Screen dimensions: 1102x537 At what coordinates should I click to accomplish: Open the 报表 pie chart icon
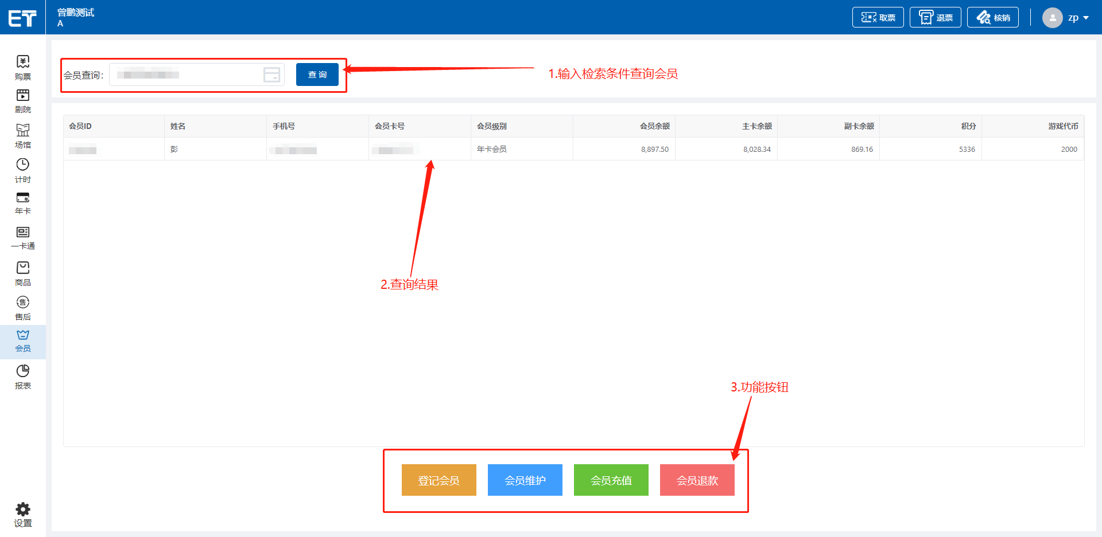(x=23, y=371)
